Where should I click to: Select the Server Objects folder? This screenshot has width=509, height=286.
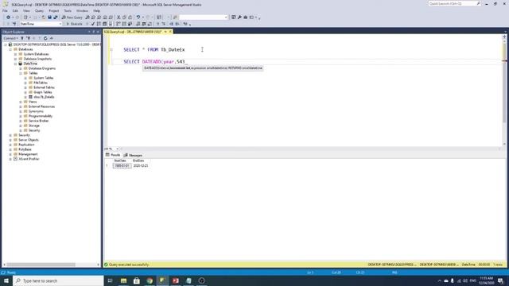point(29,140)
